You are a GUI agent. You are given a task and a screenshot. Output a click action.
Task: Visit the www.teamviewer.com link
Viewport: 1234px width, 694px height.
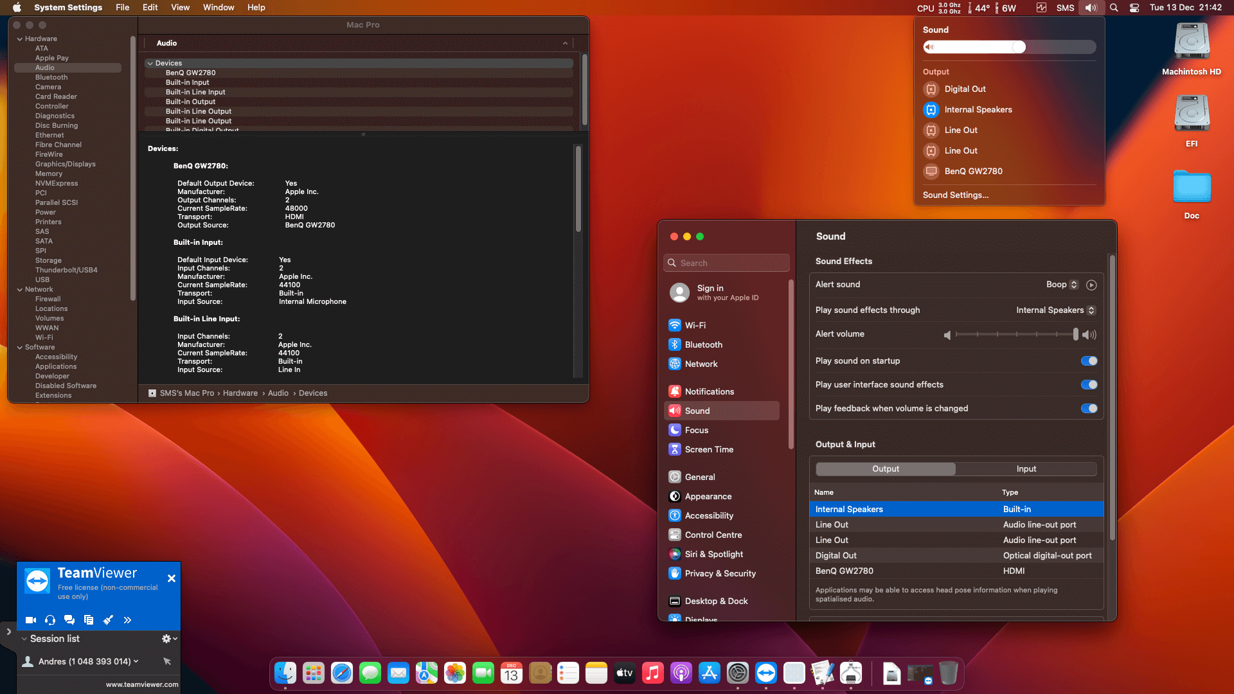[x=141, y=684]
